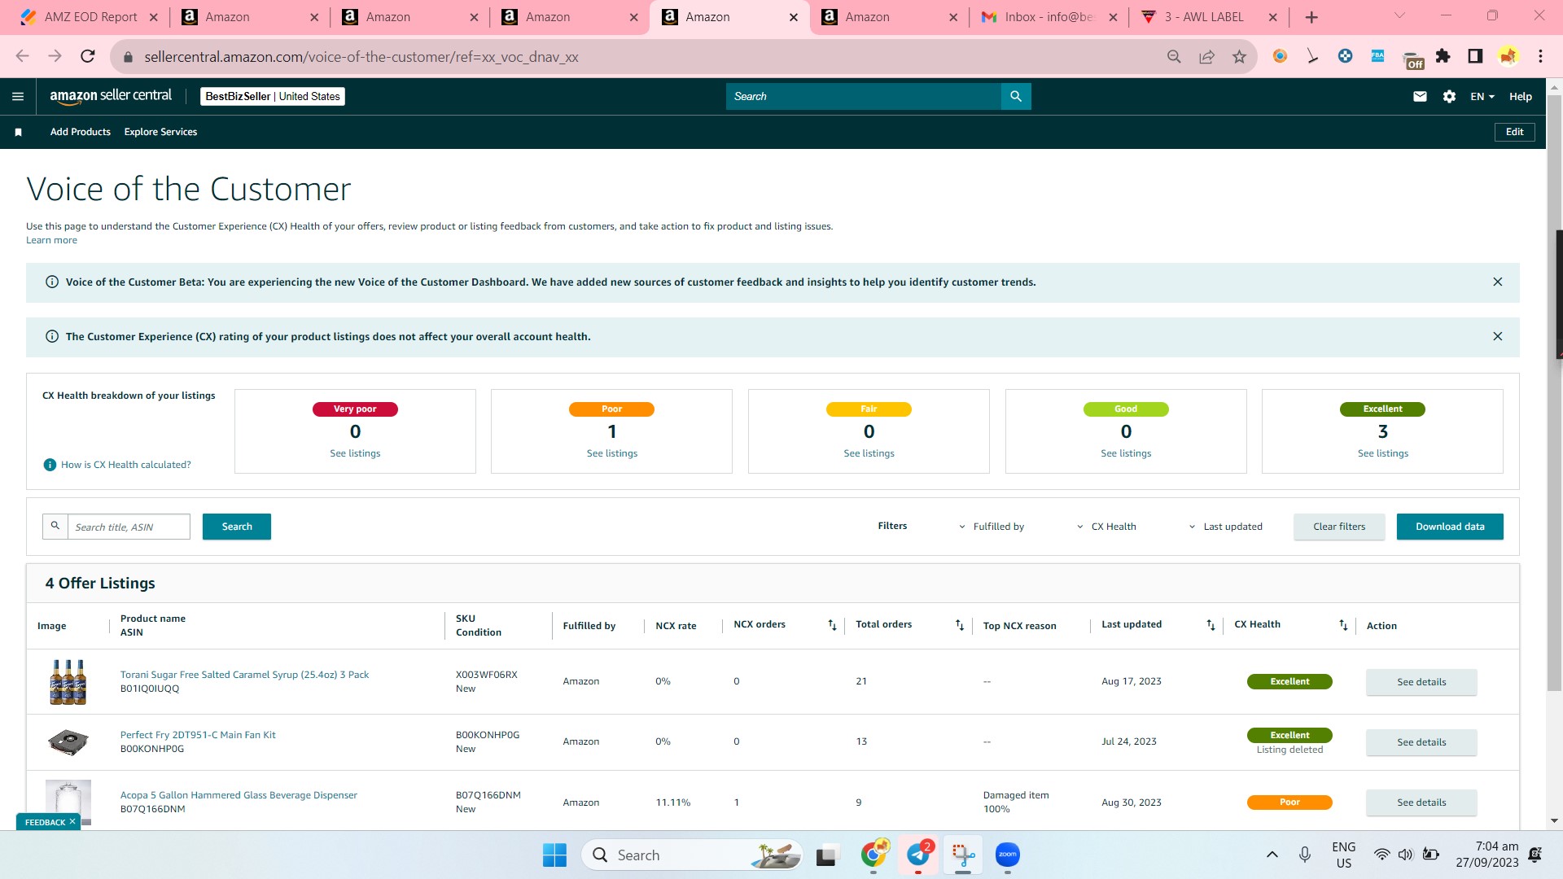Sort by Last updated arrows icon
The image size is (1563, 879).
pyautogui.click(x=1211, y=625)
